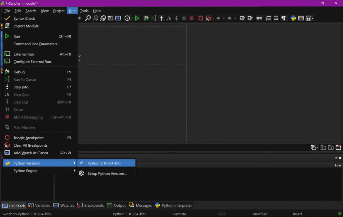This screenshot has height=217, width=343.
Task: Open the View menu
Action: click(45, 11)
